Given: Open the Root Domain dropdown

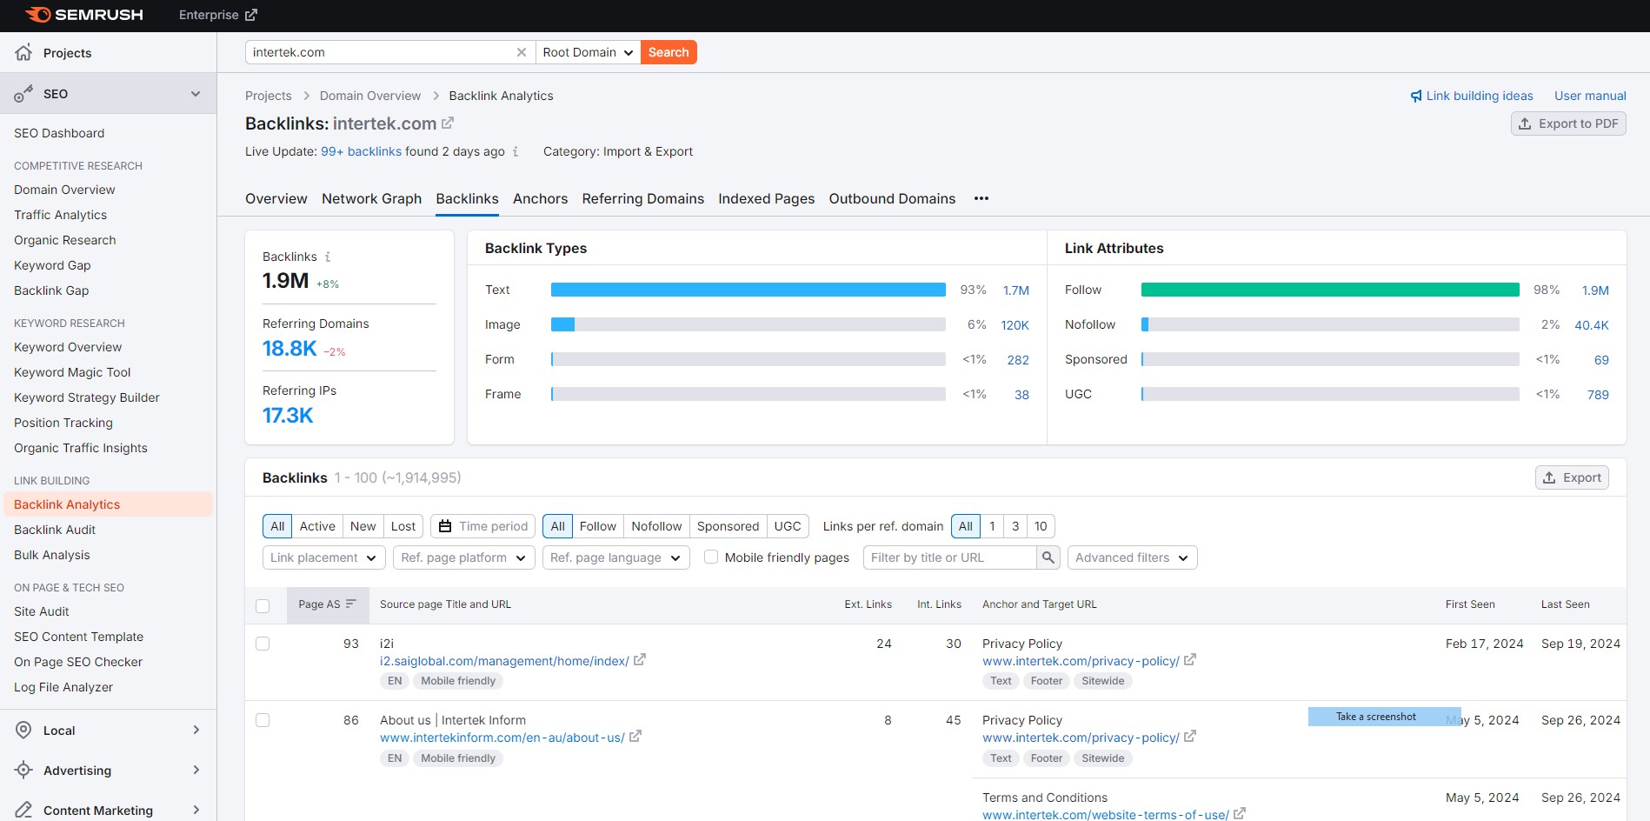Looking at the screenshot, I should pos(589,52).
